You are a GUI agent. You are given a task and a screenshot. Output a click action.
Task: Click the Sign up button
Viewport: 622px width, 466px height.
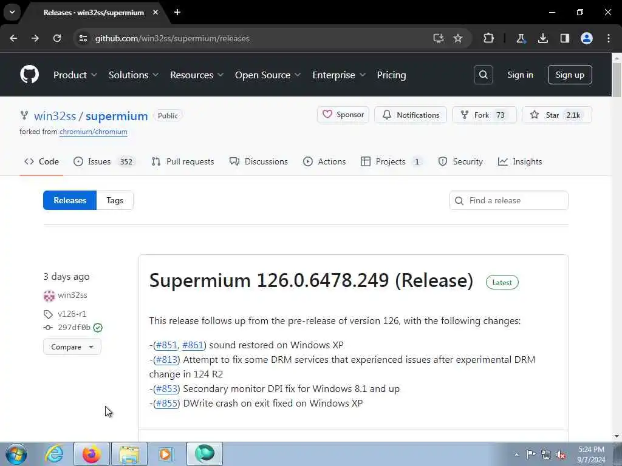570,75
